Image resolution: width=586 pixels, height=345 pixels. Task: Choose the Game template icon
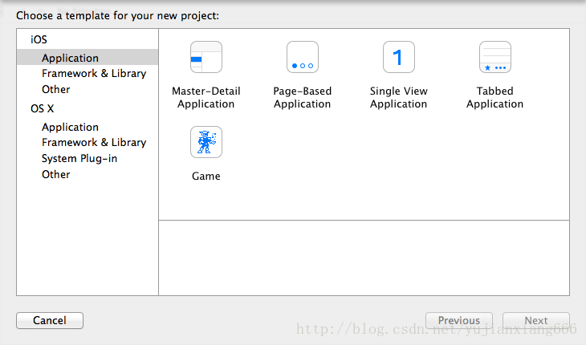click(x=206, y=142)
